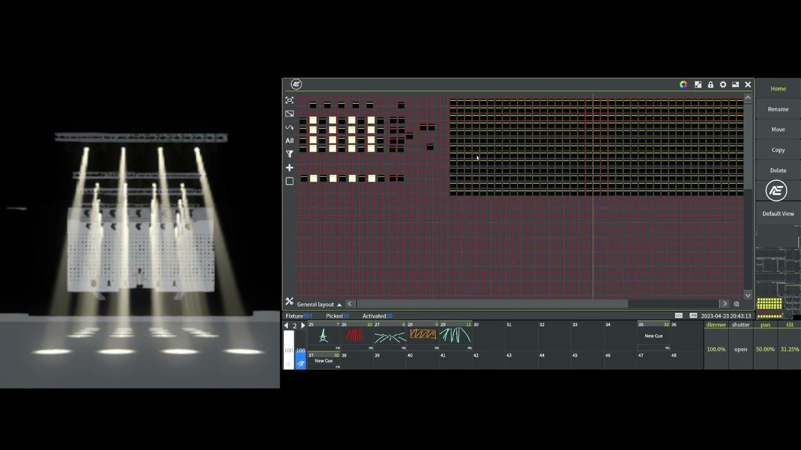
Task: Click the round AE logo button in side panel
Action: (777, 191)
